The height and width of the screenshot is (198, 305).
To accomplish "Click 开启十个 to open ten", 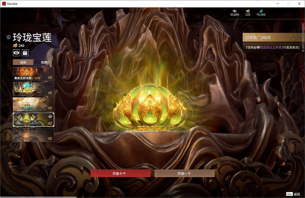I will coord(120,173).
